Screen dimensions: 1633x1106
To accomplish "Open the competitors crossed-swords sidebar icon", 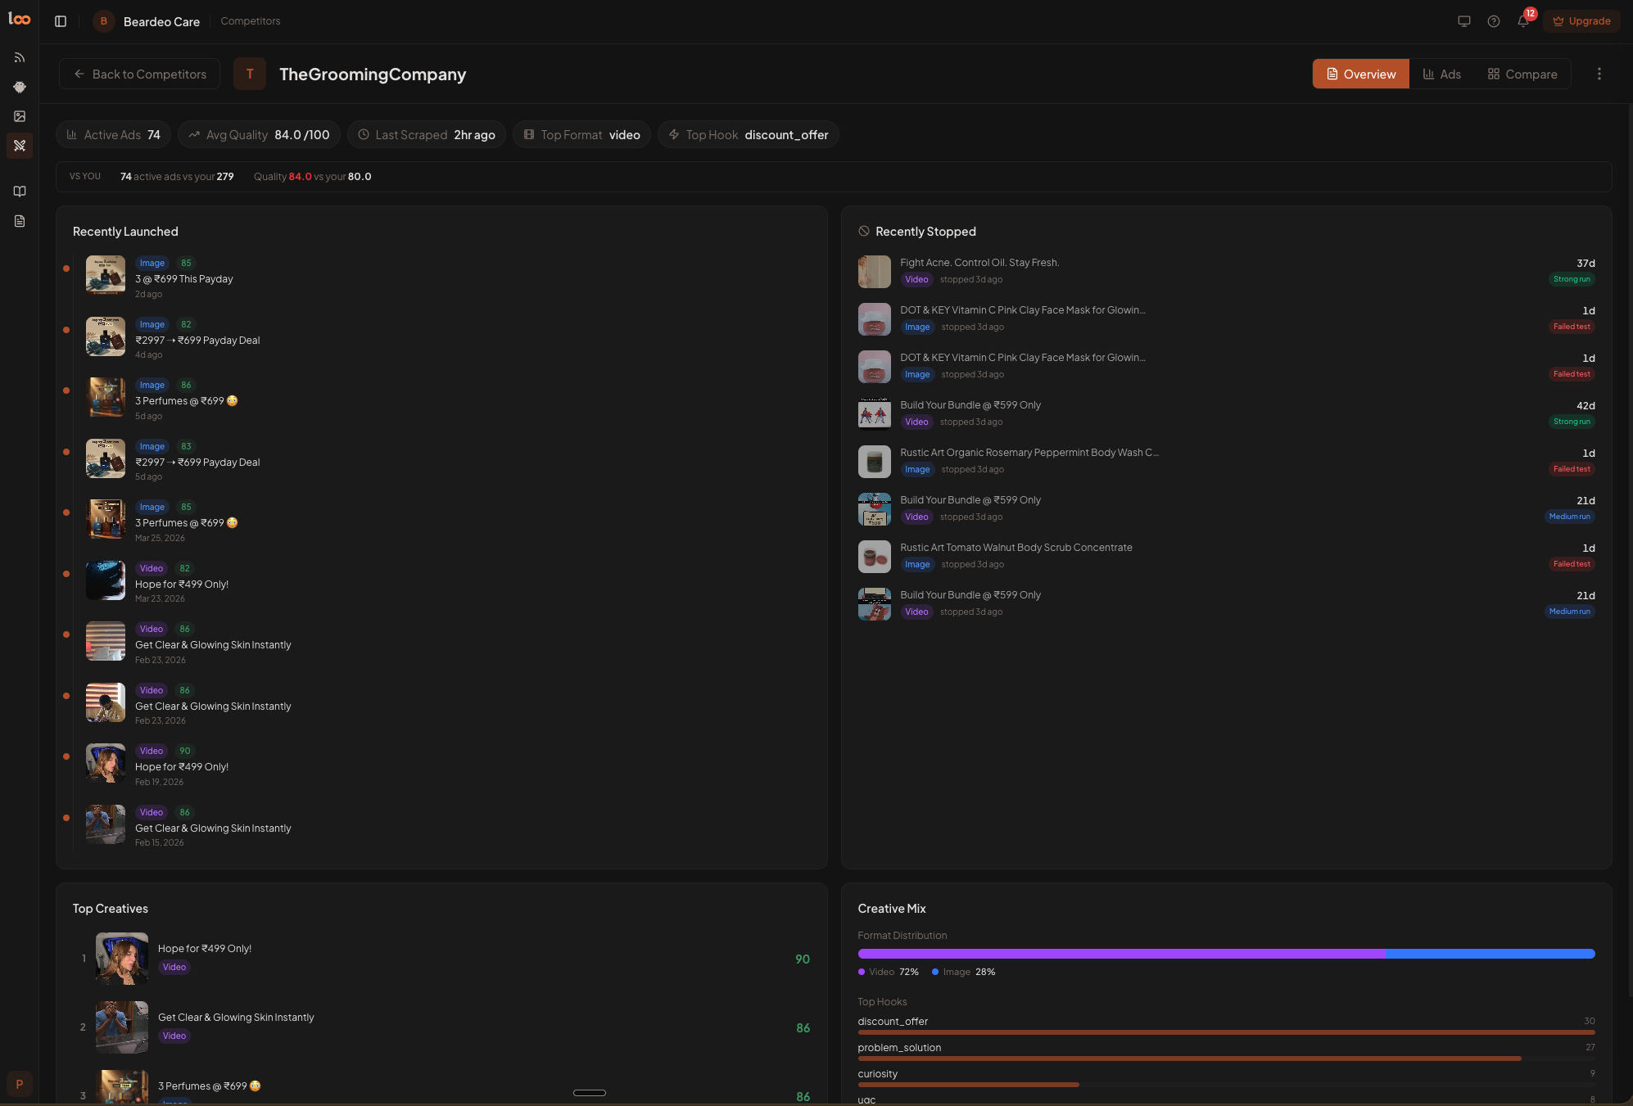I will pyautogui.click(x=20, y=146).
